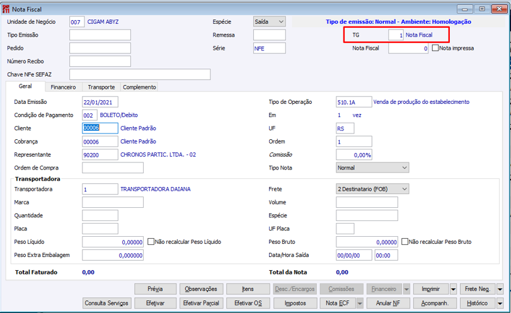
Task: Click Consulta Serviços button
Action: click(x=107, y=303)
